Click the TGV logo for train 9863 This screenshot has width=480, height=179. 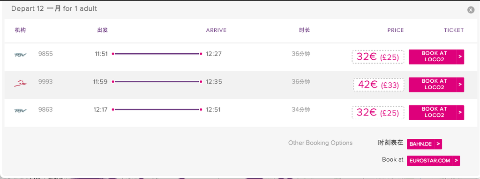click(x=21, y=110)
